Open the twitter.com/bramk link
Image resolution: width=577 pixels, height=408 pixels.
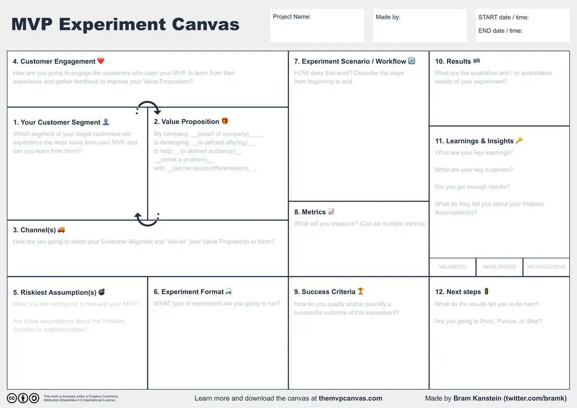pyautogui.click(x=535, y=398)
